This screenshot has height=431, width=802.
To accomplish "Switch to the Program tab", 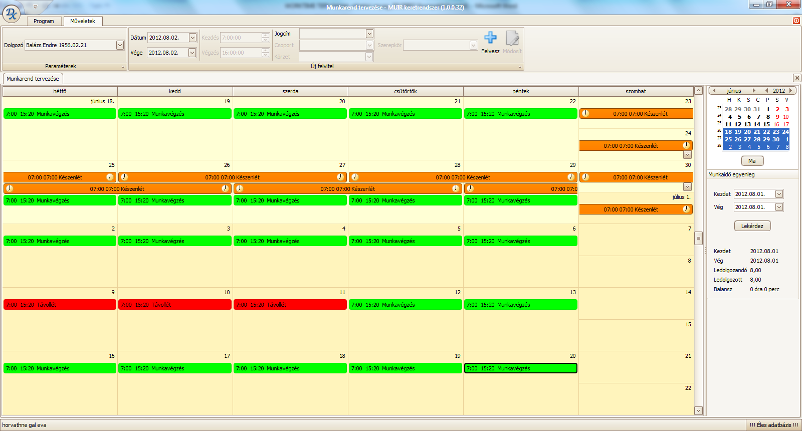I will point(44,21).
